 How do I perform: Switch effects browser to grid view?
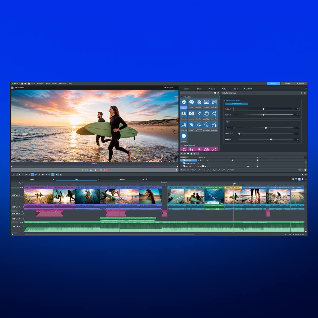click(x=215, y=93)
